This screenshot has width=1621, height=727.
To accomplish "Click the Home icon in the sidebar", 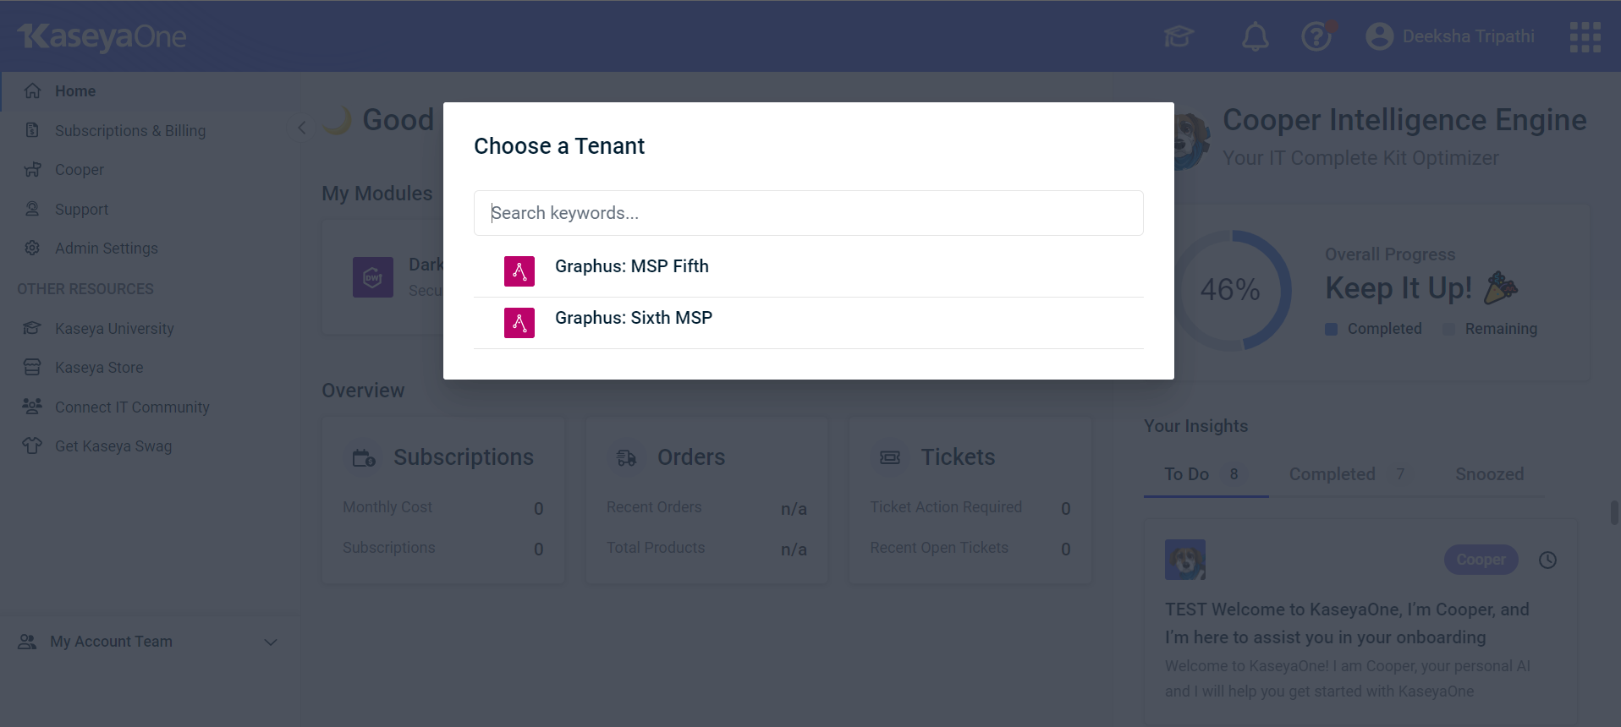I will pos(32,90).
